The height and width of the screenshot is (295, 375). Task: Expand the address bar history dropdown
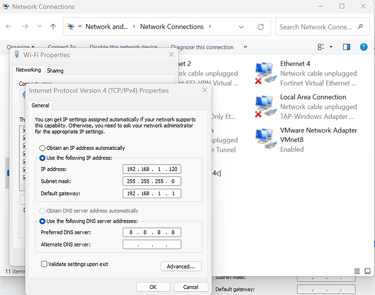point(241,27)
